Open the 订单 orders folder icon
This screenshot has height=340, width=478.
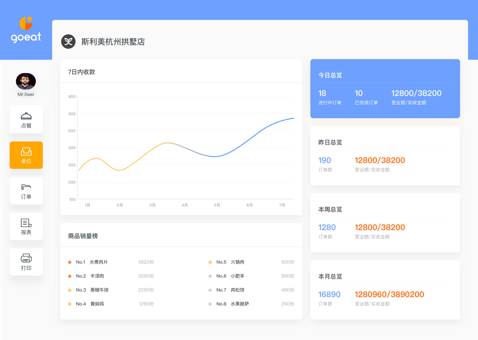pos(26,187)
